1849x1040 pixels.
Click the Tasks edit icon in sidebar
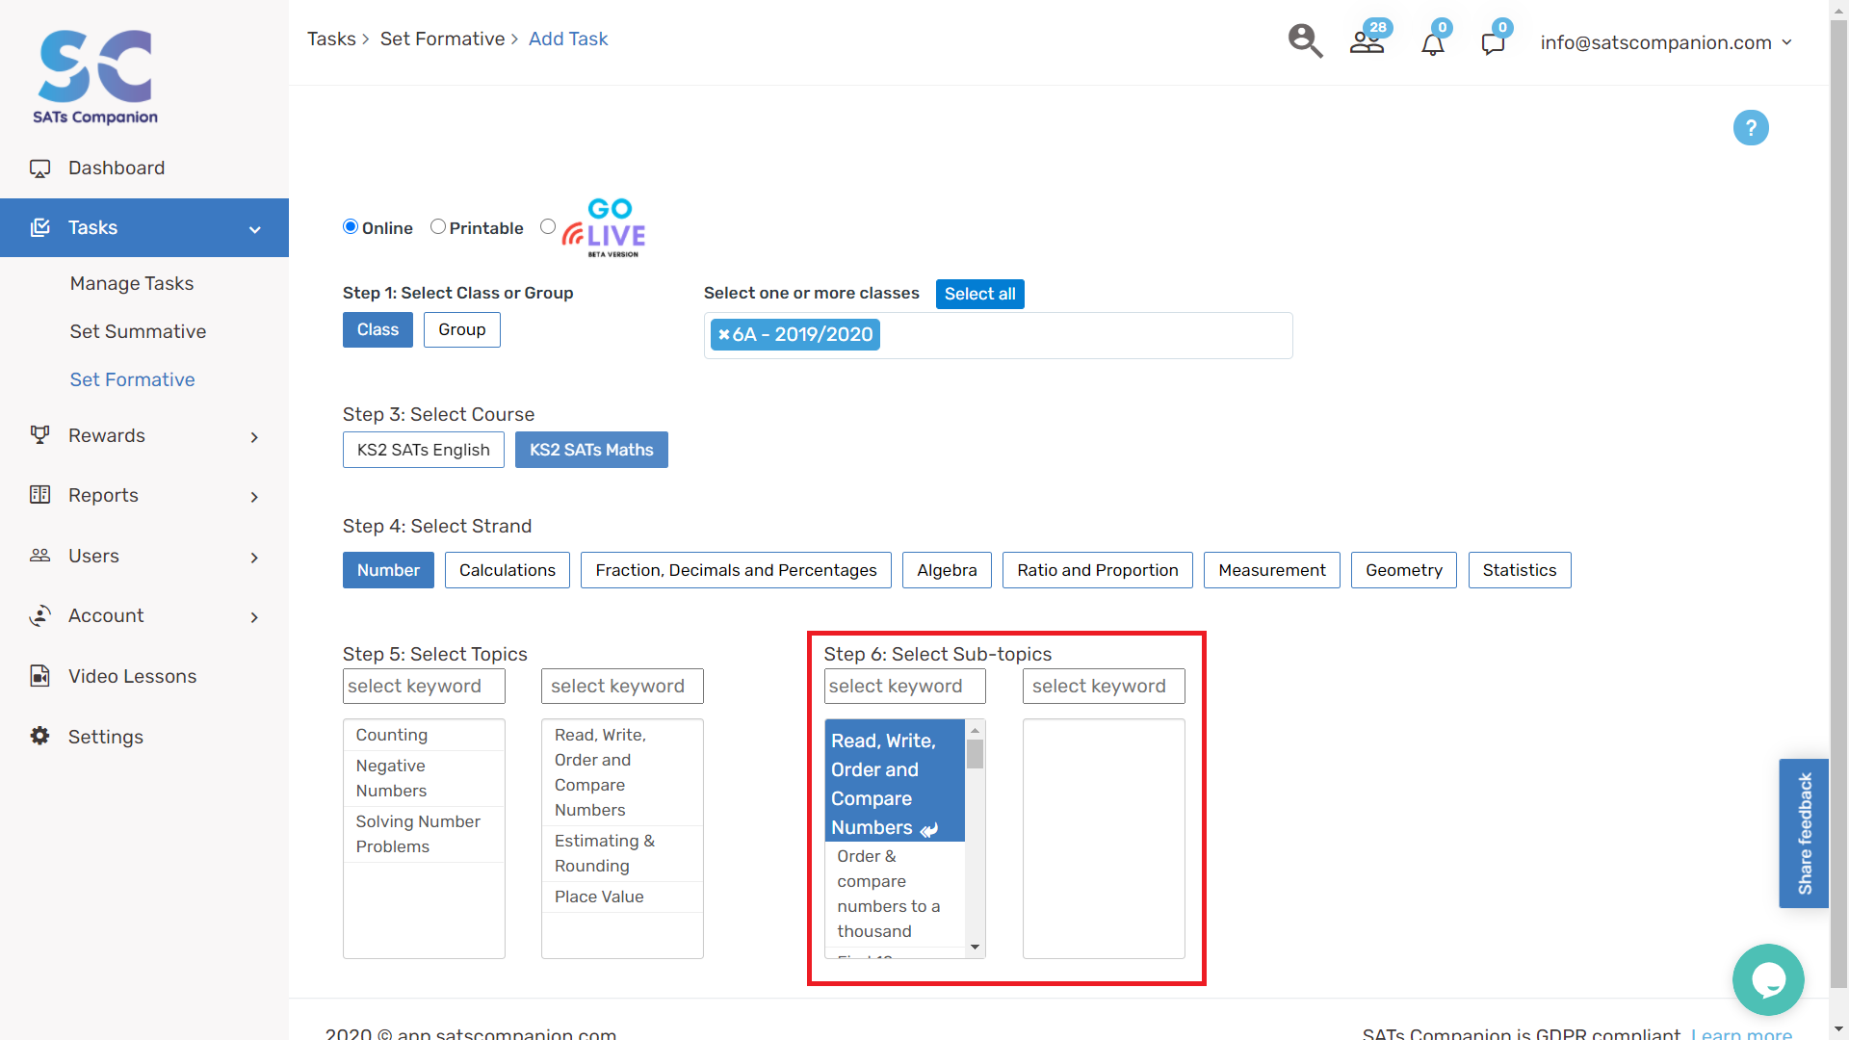(x=39, y=227)
